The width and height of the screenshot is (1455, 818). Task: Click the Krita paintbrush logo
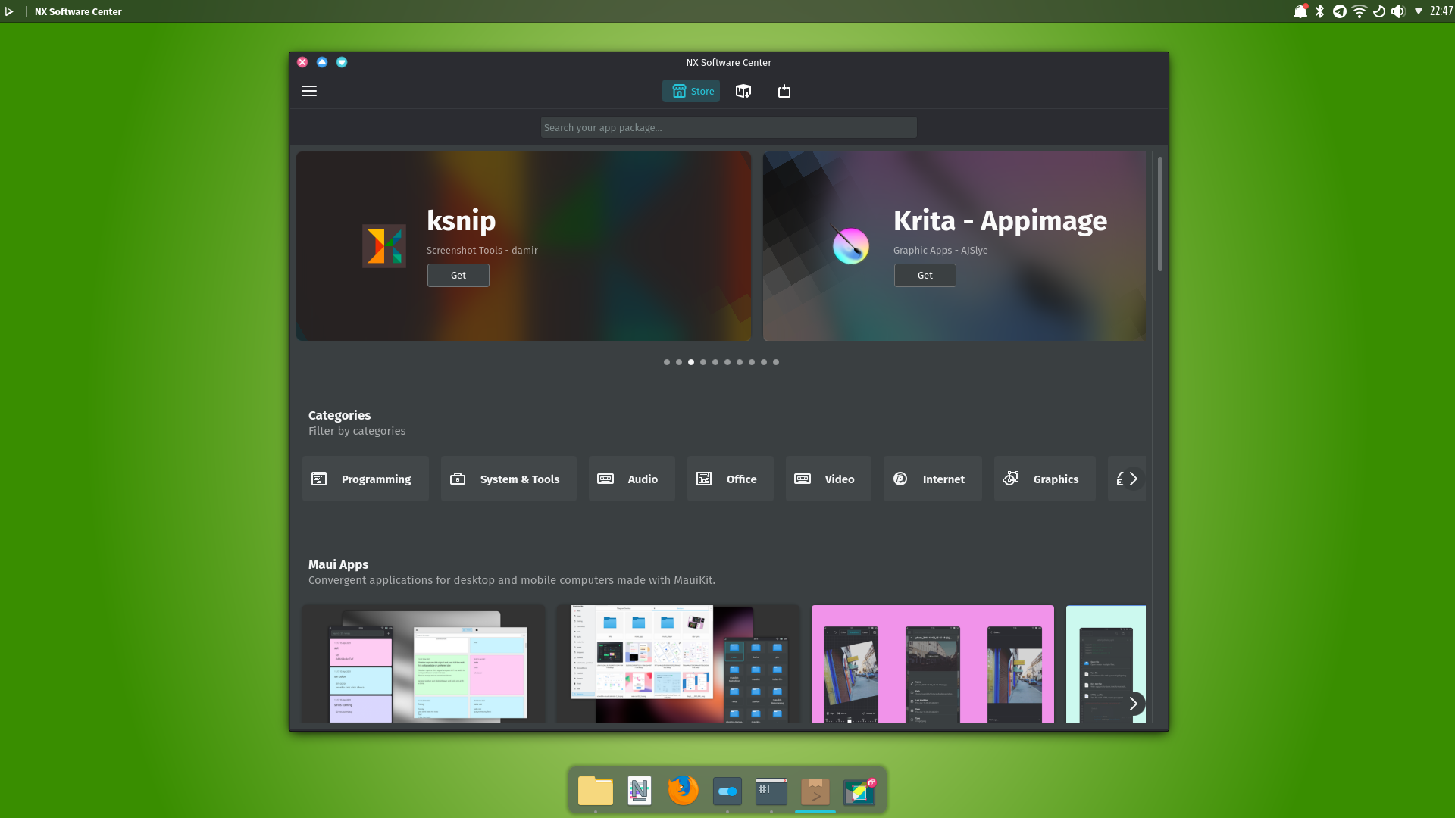[x=850, y=245]
